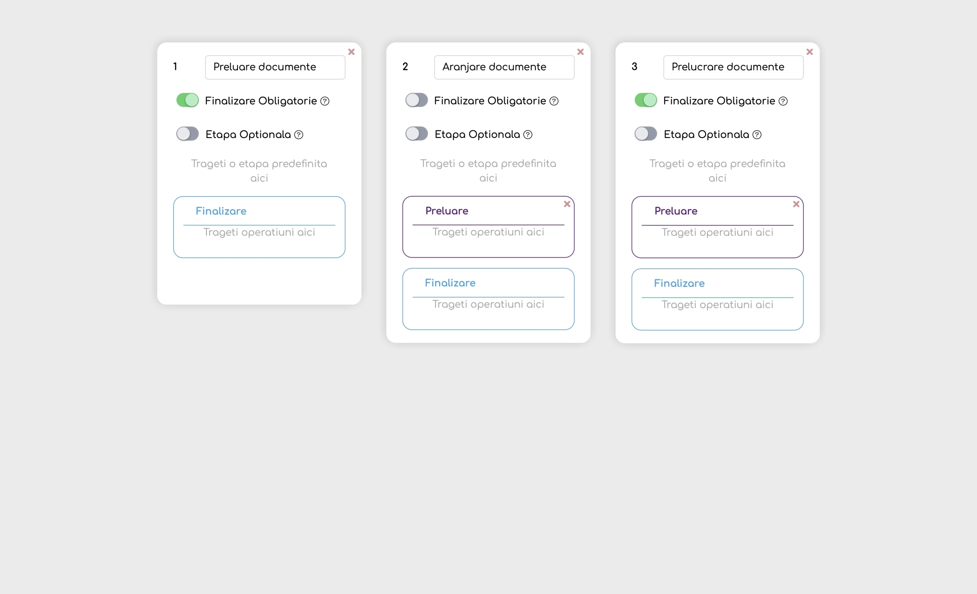Enable Etapa Optionala toggle in stage 1
Viewport: 977px width, 594px height.
[187, 134]
